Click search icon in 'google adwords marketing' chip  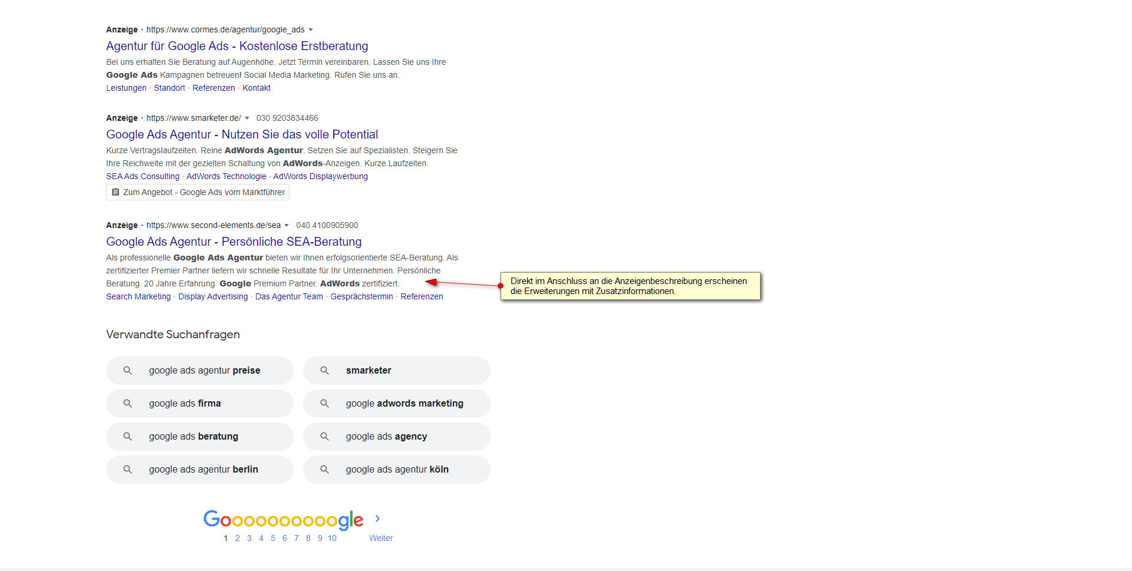point(324,404)
